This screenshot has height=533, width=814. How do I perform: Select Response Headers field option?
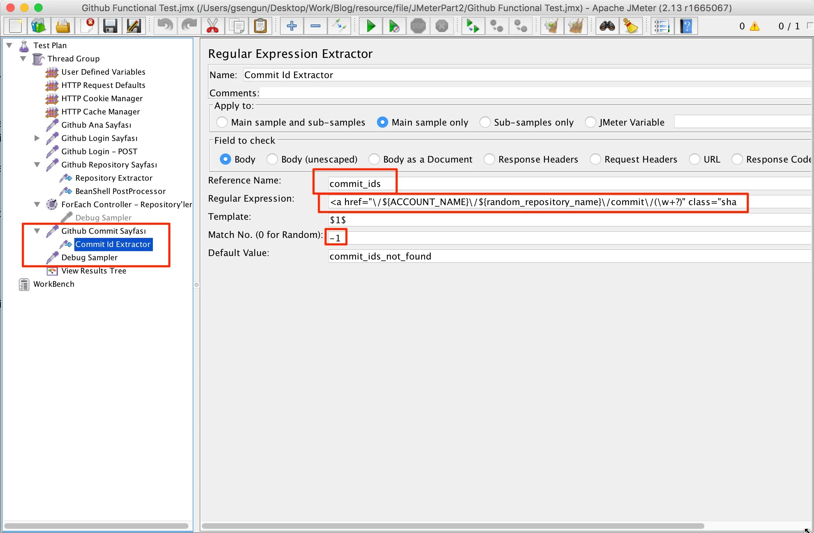pos(489,159)
